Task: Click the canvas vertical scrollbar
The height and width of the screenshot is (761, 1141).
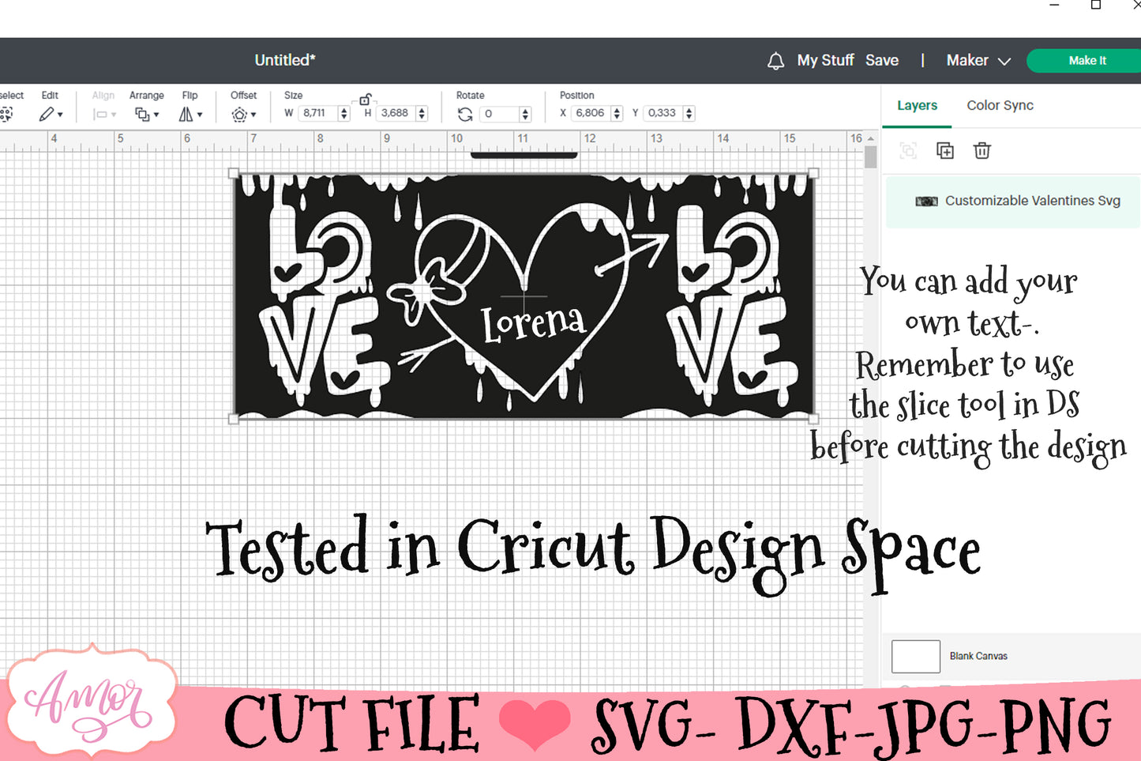Action: 871,158
